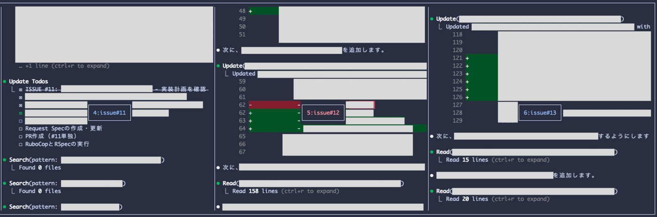This screenshot has width=657, height=217.
Task: Click diff line number 118
Action: [x=457, y=34]
